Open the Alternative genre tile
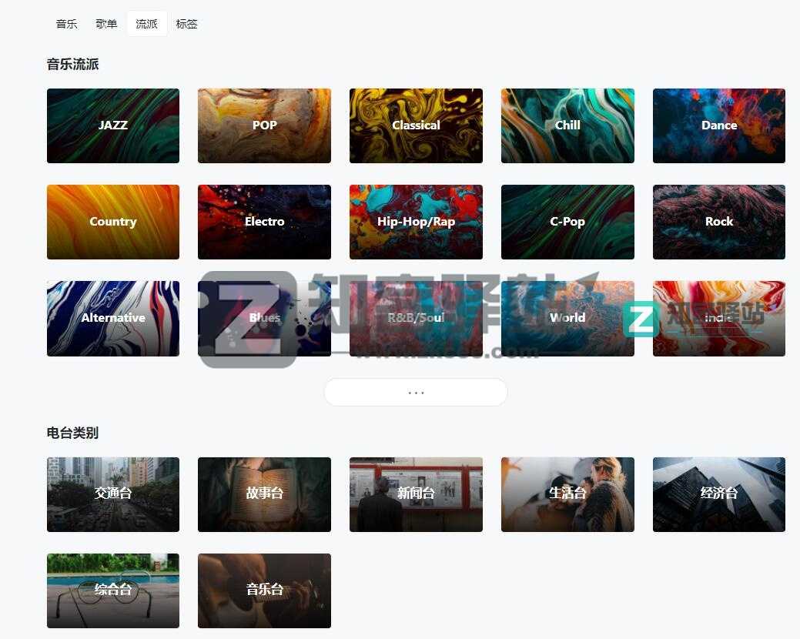The width and height of the screenshot is (800, 639). point(112,318)
